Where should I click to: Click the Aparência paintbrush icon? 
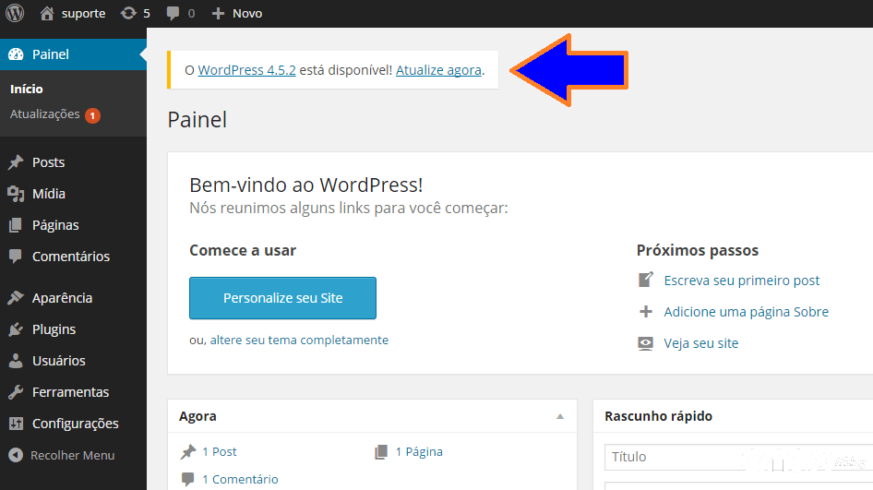tap(16, 298)
